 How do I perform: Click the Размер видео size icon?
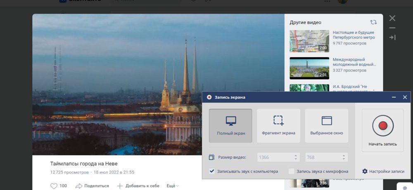(x=212, y=157)
